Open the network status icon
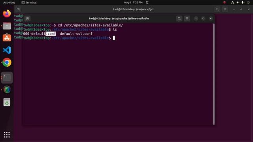253x142 pixels. click(232, 2)
